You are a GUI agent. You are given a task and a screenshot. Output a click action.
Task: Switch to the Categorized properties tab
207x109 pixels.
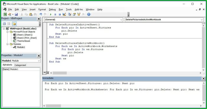click(20, 65)
